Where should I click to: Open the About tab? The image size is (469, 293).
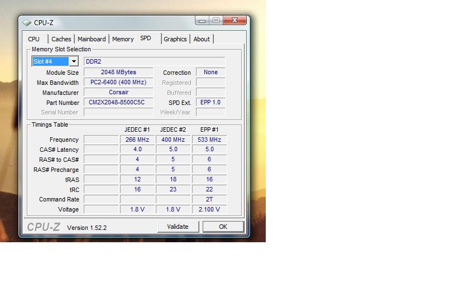[202, 39]
